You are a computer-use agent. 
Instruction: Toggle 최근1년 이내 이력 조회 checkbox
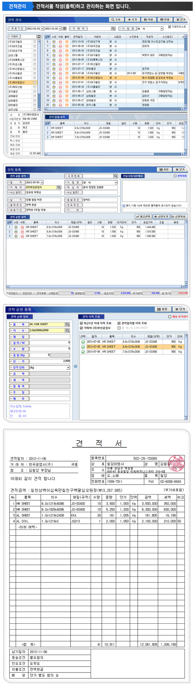81,323
